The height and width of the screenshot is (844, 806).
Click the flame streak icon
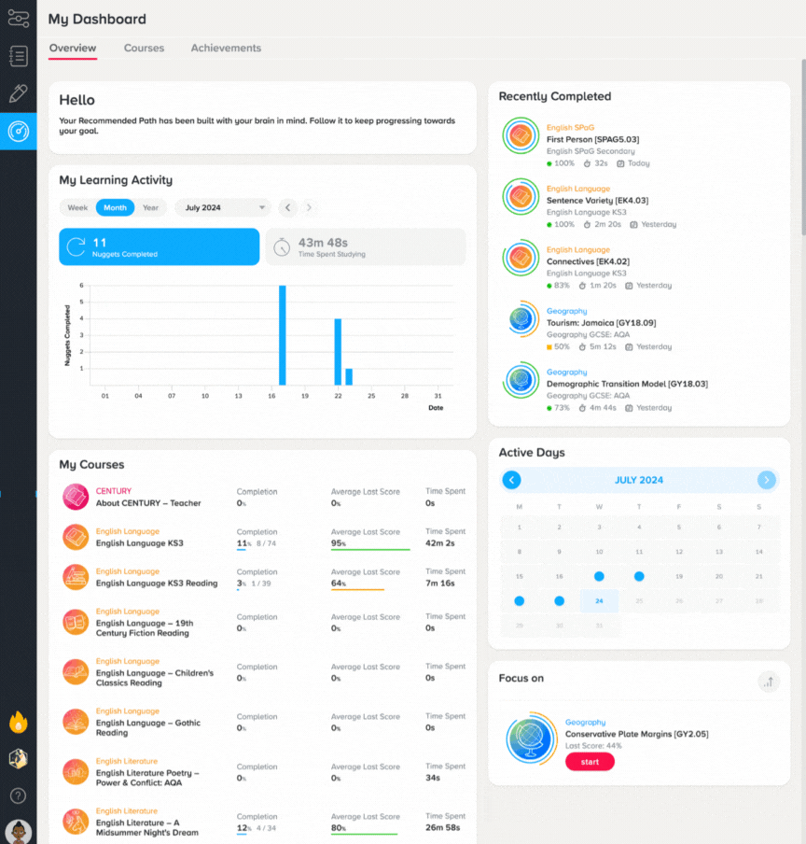pos(19,723)
